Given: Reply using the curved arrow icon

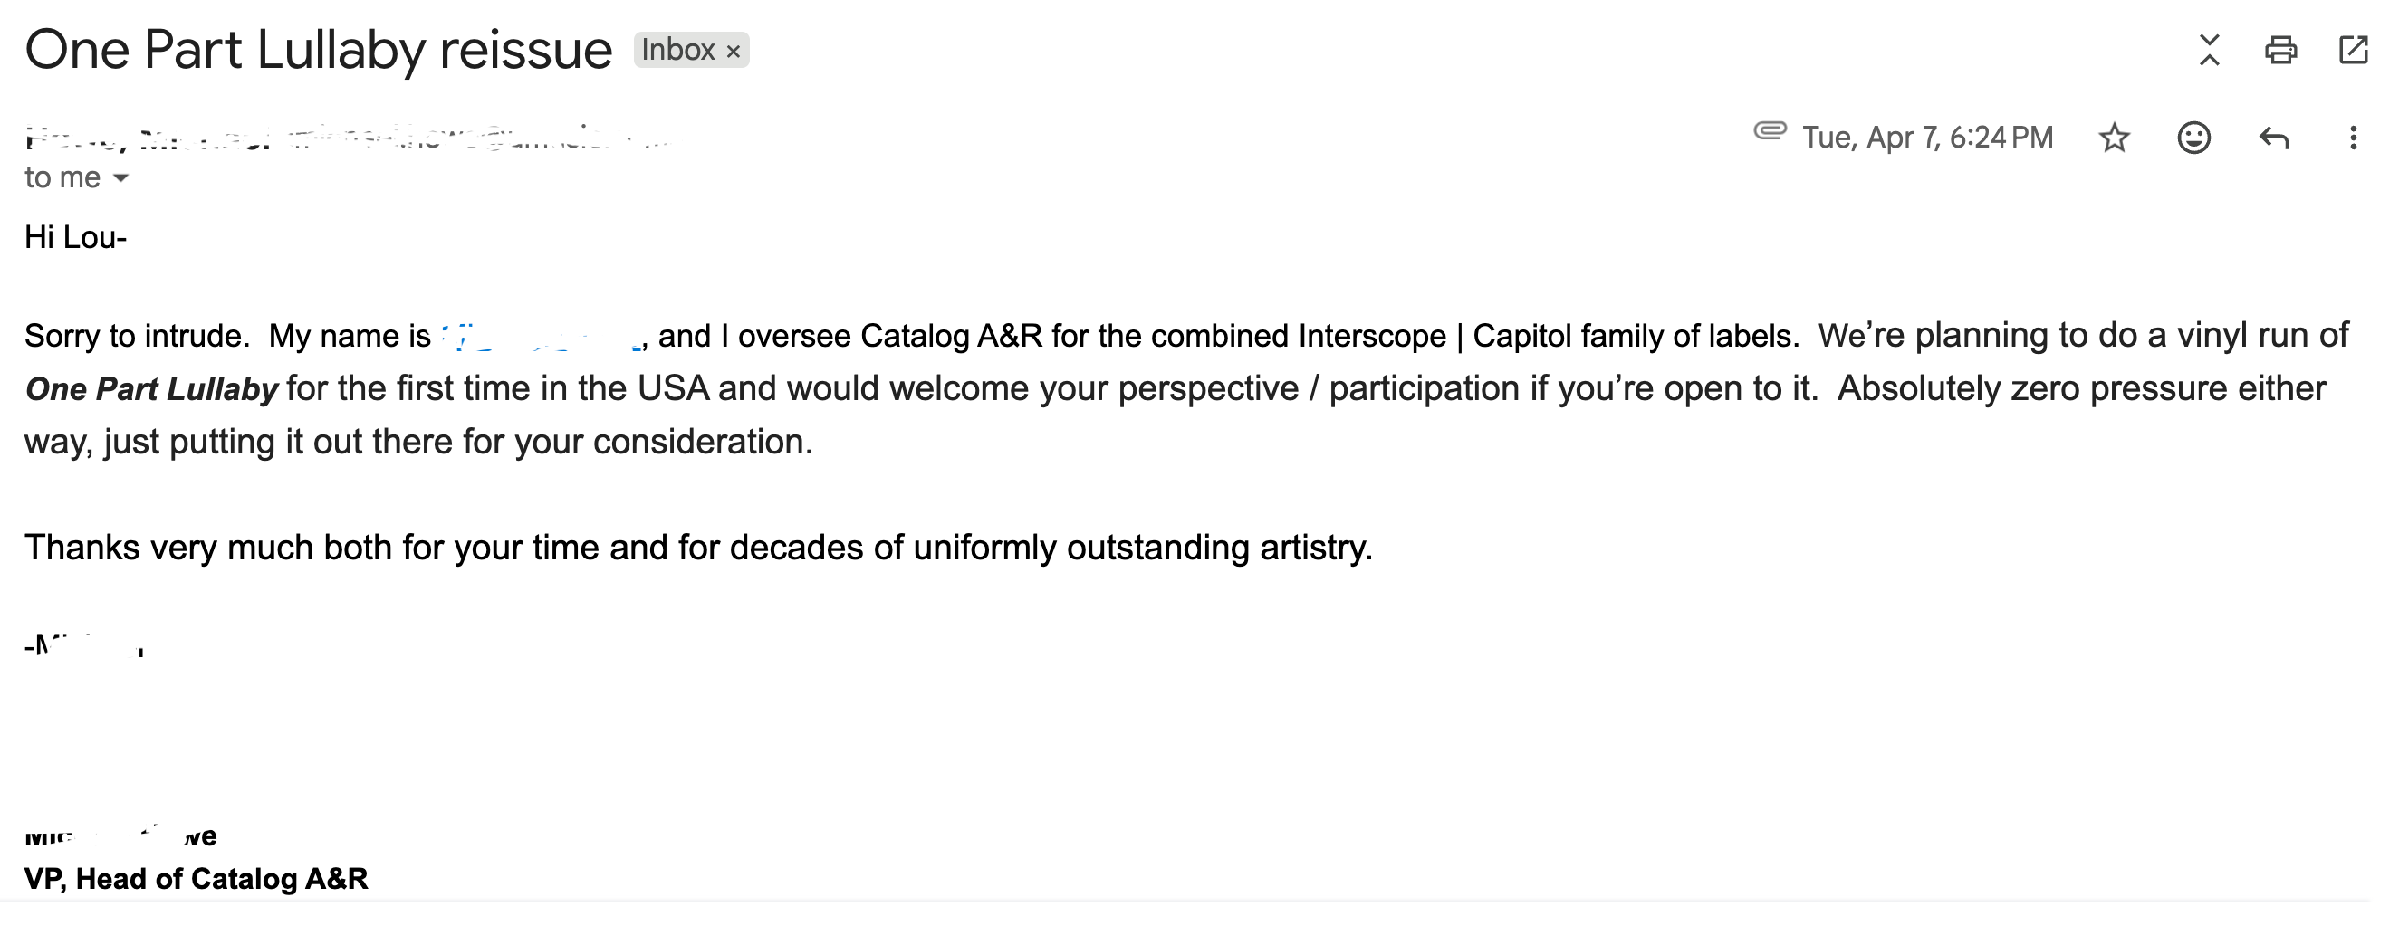Looking at the screenshot, I should (2274, 138).
